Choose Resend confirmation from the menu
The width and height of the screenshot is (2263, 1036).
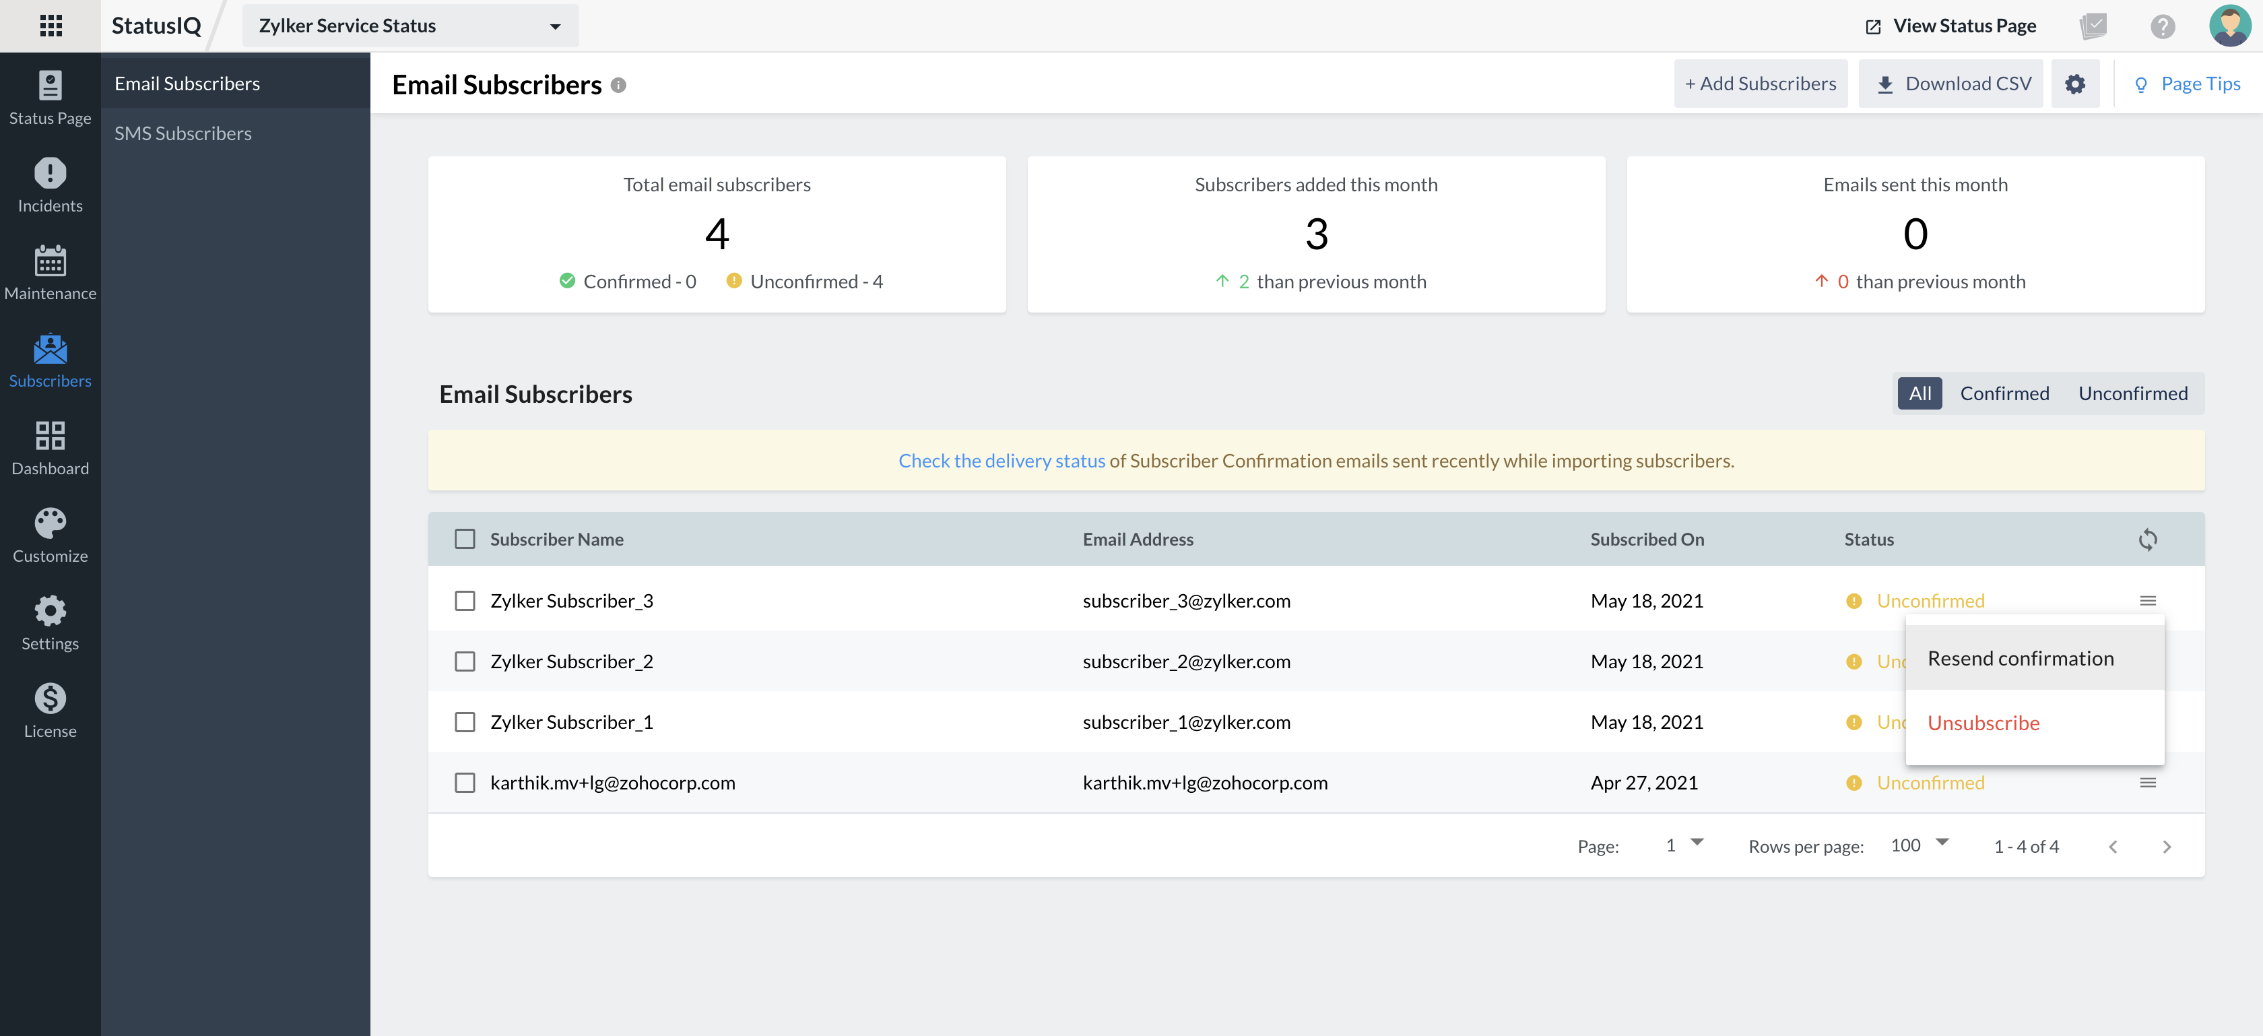2020,659
